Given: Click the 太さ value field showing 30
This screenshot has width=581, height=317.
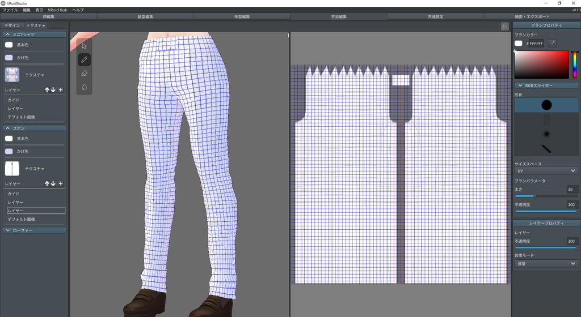Looking at the screenshot, I should tap(572, 189).
